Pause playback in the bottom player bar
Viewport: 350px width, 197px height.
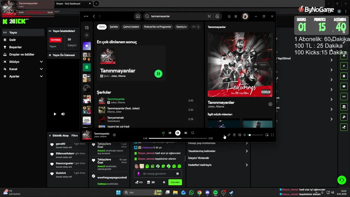(178, 133)
